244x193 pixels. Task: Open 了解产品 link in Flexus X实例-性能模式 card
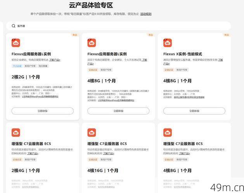[220, 60]
